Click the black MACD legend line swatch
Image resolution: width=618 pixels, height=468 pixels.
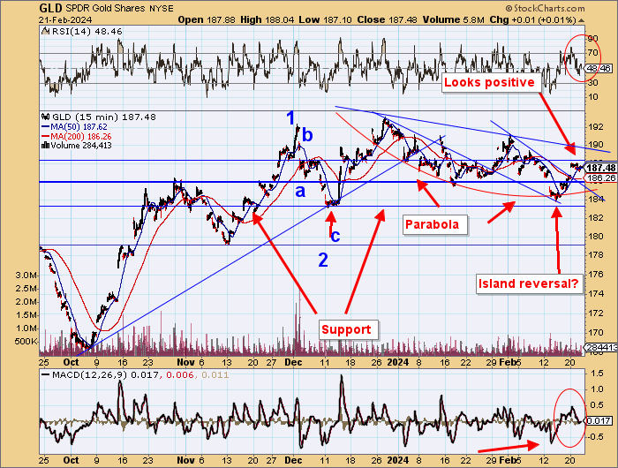[45, 374]
